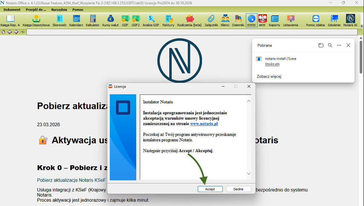The height and width of the screenshot is (206, 364).
Task: Expand the toolbar overflow arrow
Action: [361, 26]
